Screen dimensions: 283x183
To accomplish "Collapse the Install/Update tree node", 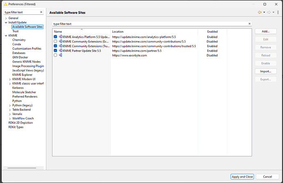I will 6,23.
